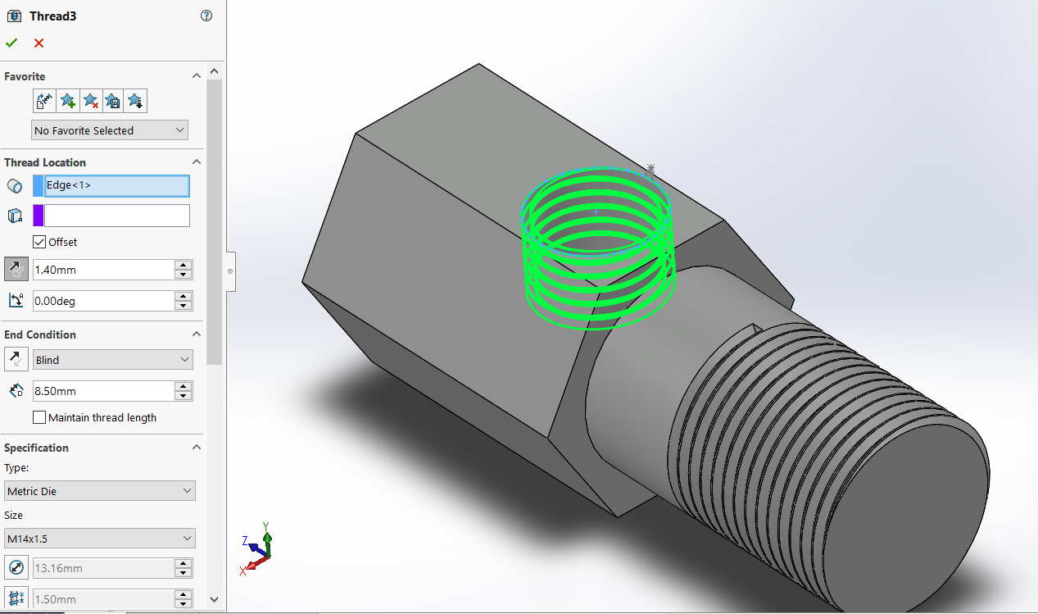
Task: Collapse the End Condition section
Action: pyautogui.click(x=196, y=334)
